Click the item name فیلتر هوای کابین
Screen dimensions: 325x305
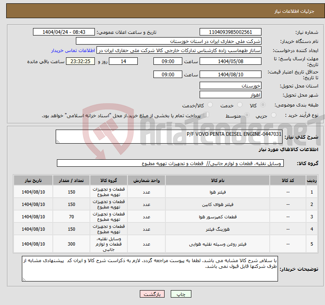coord(217,205)
